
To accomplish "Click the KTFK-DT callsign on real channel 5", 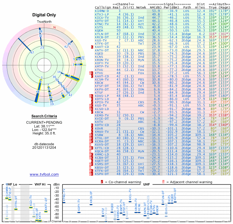I will tap(102, 44).
